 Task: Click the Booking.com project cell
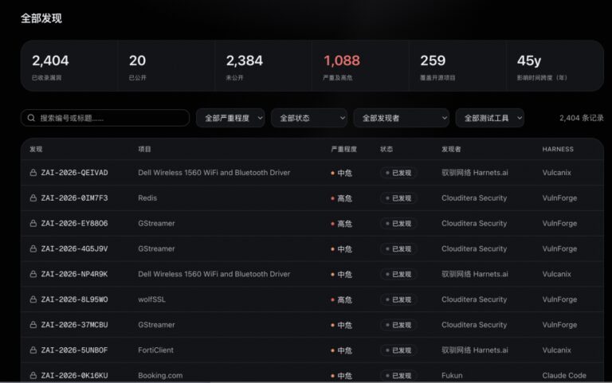160,376
